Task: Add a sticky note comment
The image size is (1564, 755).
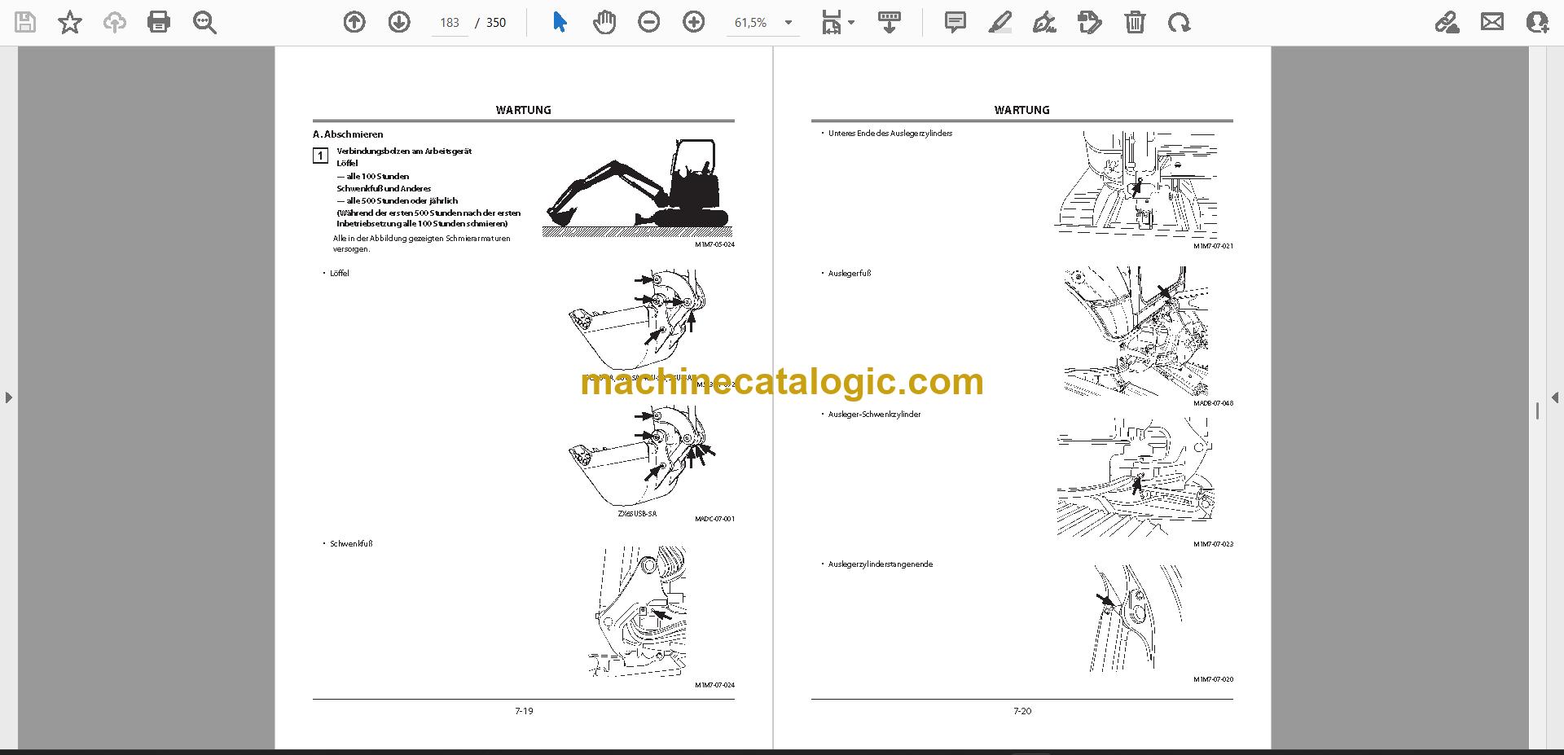Action: (x=956, y=22)
